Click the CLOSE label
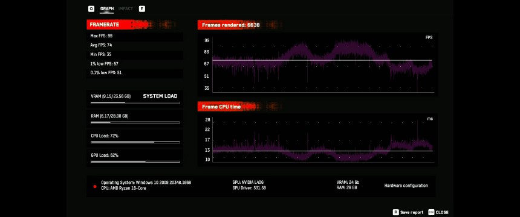The height and width of the screenshot is (217, 520). coord(442,212)
